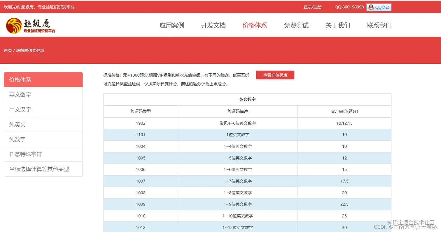441x232 pixels.
Task: Click type code 1006 cell
Action: coord(141,169)
